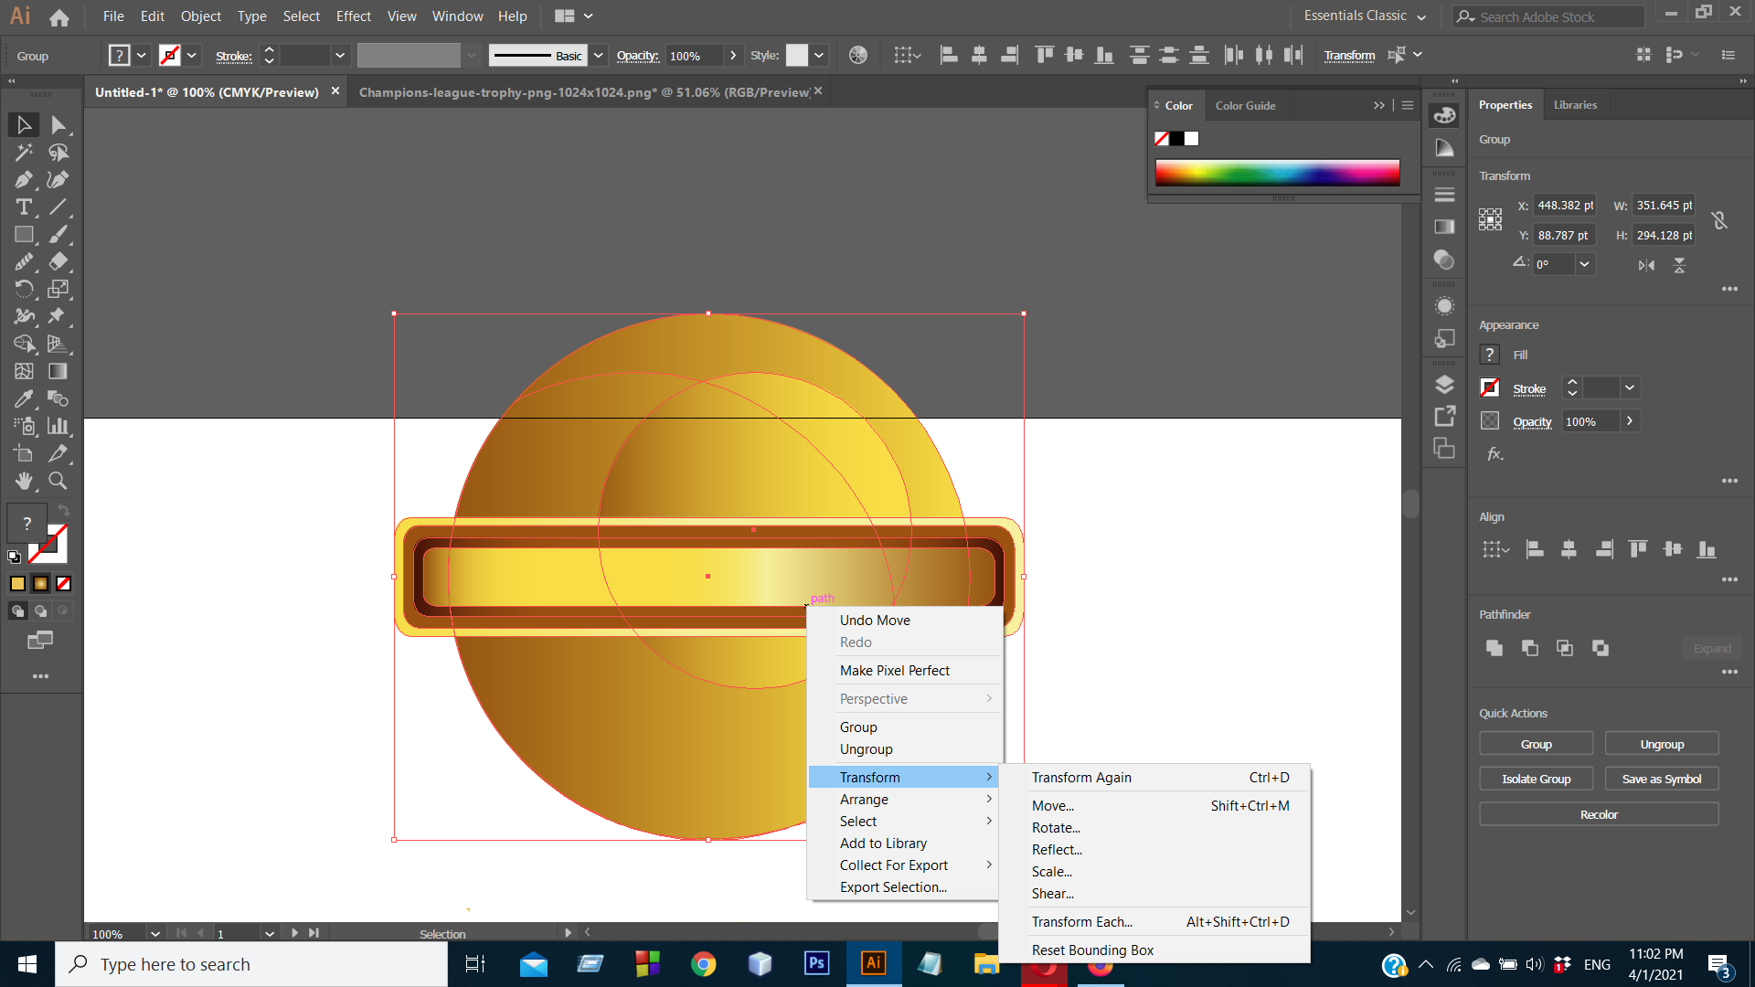
Task: Open the rotation angle dropdown
Action: (x=1584, y=264)
